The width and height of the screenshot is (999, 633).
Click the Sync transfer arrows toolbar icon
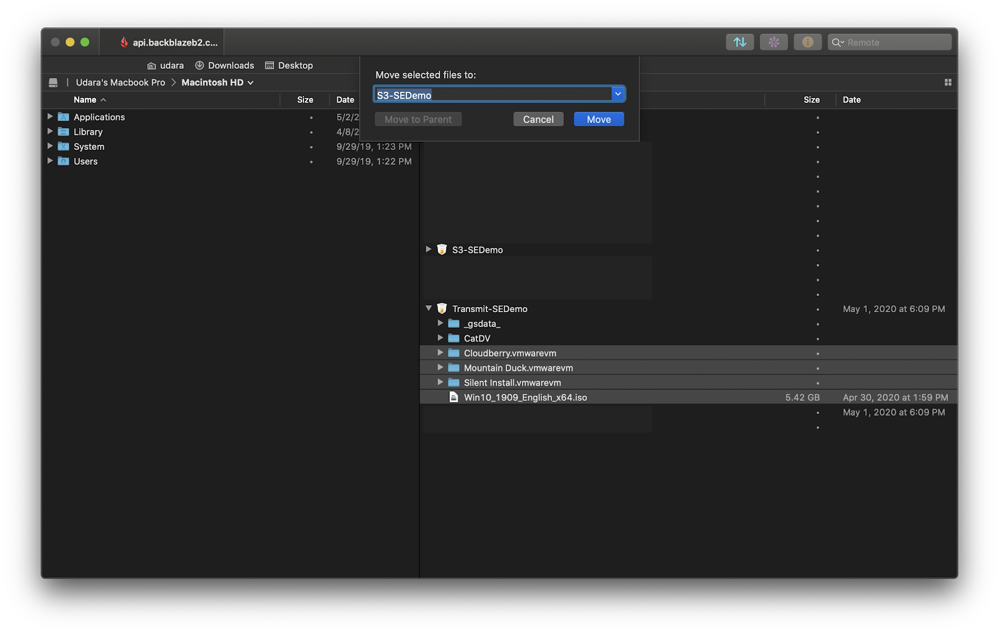(x=740, y=42)
